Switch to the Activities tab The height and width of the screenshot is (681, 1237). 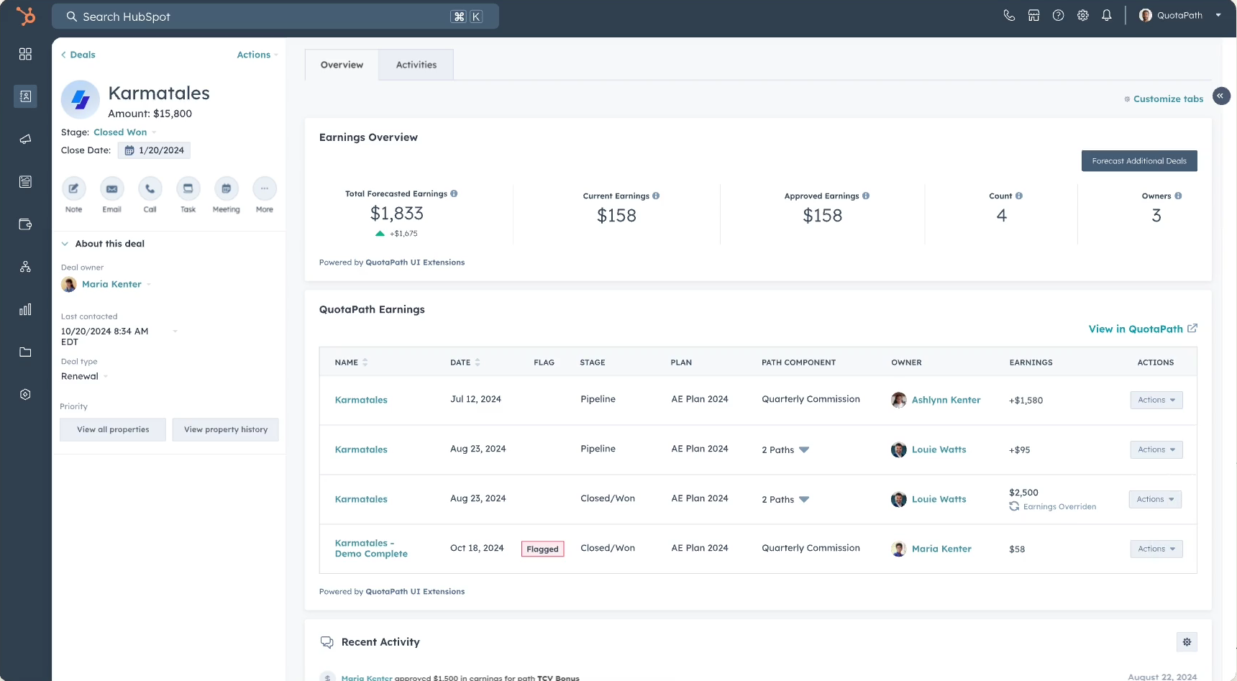pyautogui.click(x=416, y=65)
